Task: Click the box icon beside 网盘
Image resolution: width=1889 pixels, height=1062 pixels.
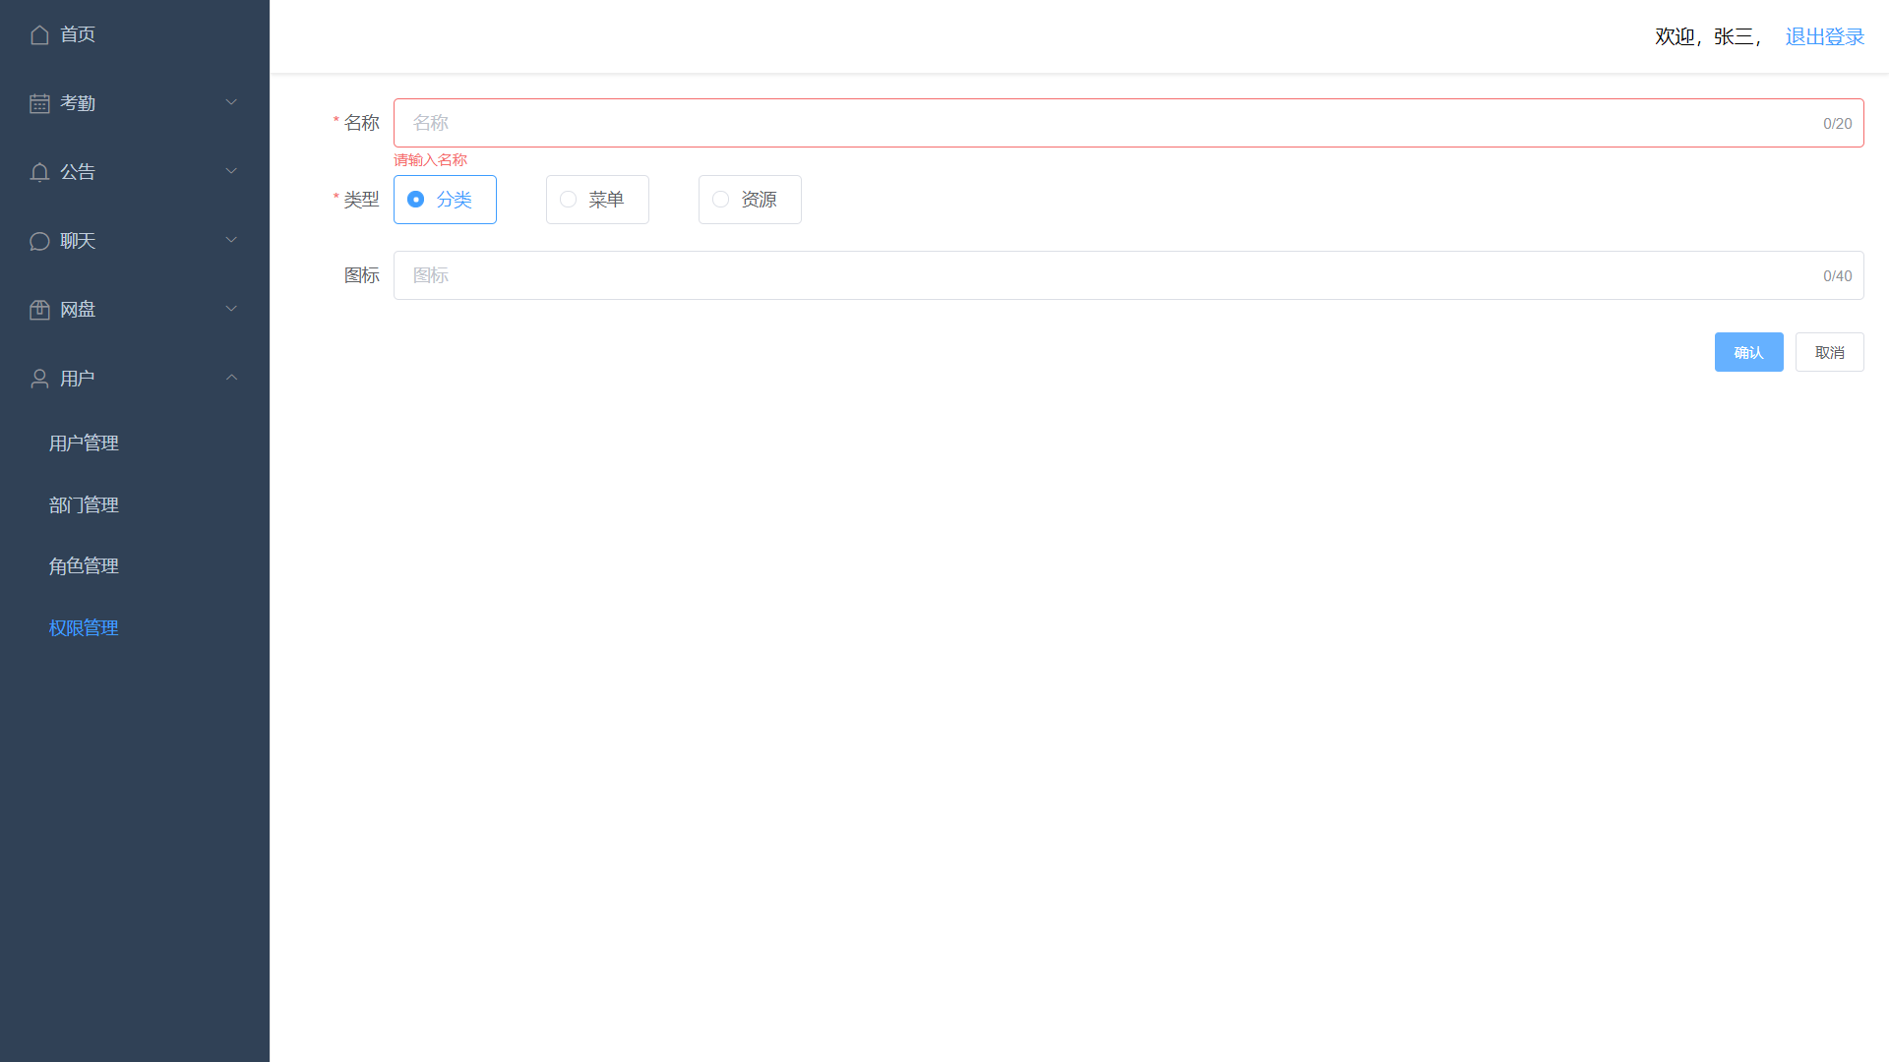Action: [39, 310]
